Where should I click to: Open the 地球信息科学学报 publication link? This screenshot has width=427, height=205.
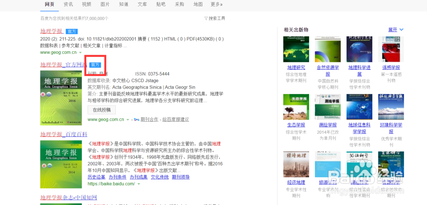coord(360,128)
